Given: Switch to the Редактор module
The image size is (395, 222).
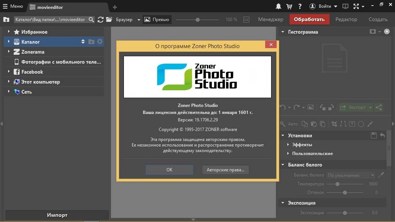Looking at the screenshot, I should 346,19.
